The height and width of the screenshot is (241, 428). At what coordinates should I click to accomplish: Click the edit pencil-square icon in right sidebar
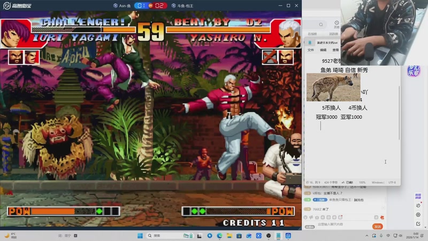pyautogui.click(x=418, y=224)
